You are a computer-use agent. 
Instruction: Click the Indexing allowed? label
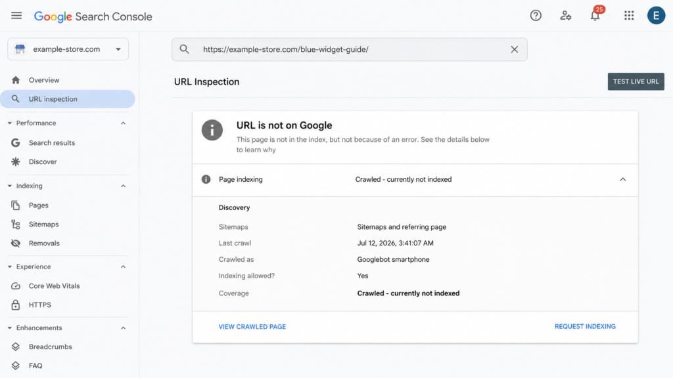click(247, 276)
